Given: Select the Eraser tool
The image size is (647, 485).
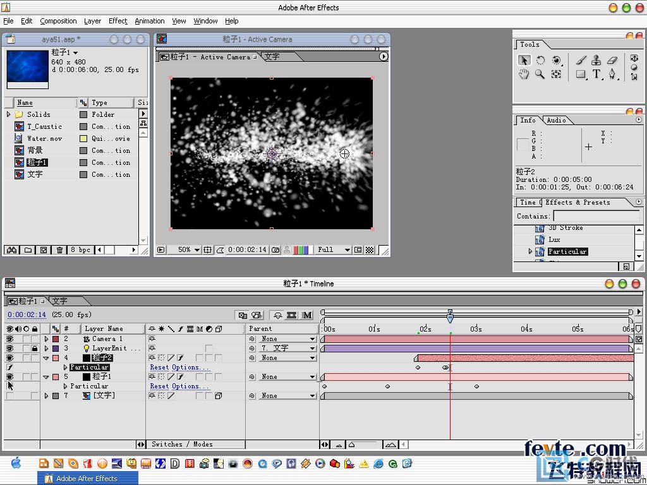Looking at the screenshot, I should pyautogui.click(x=612, y=60).
